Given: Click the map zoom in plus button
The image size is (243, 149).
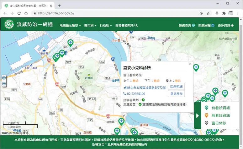Looking at the screenshot, I should point(4,78).
